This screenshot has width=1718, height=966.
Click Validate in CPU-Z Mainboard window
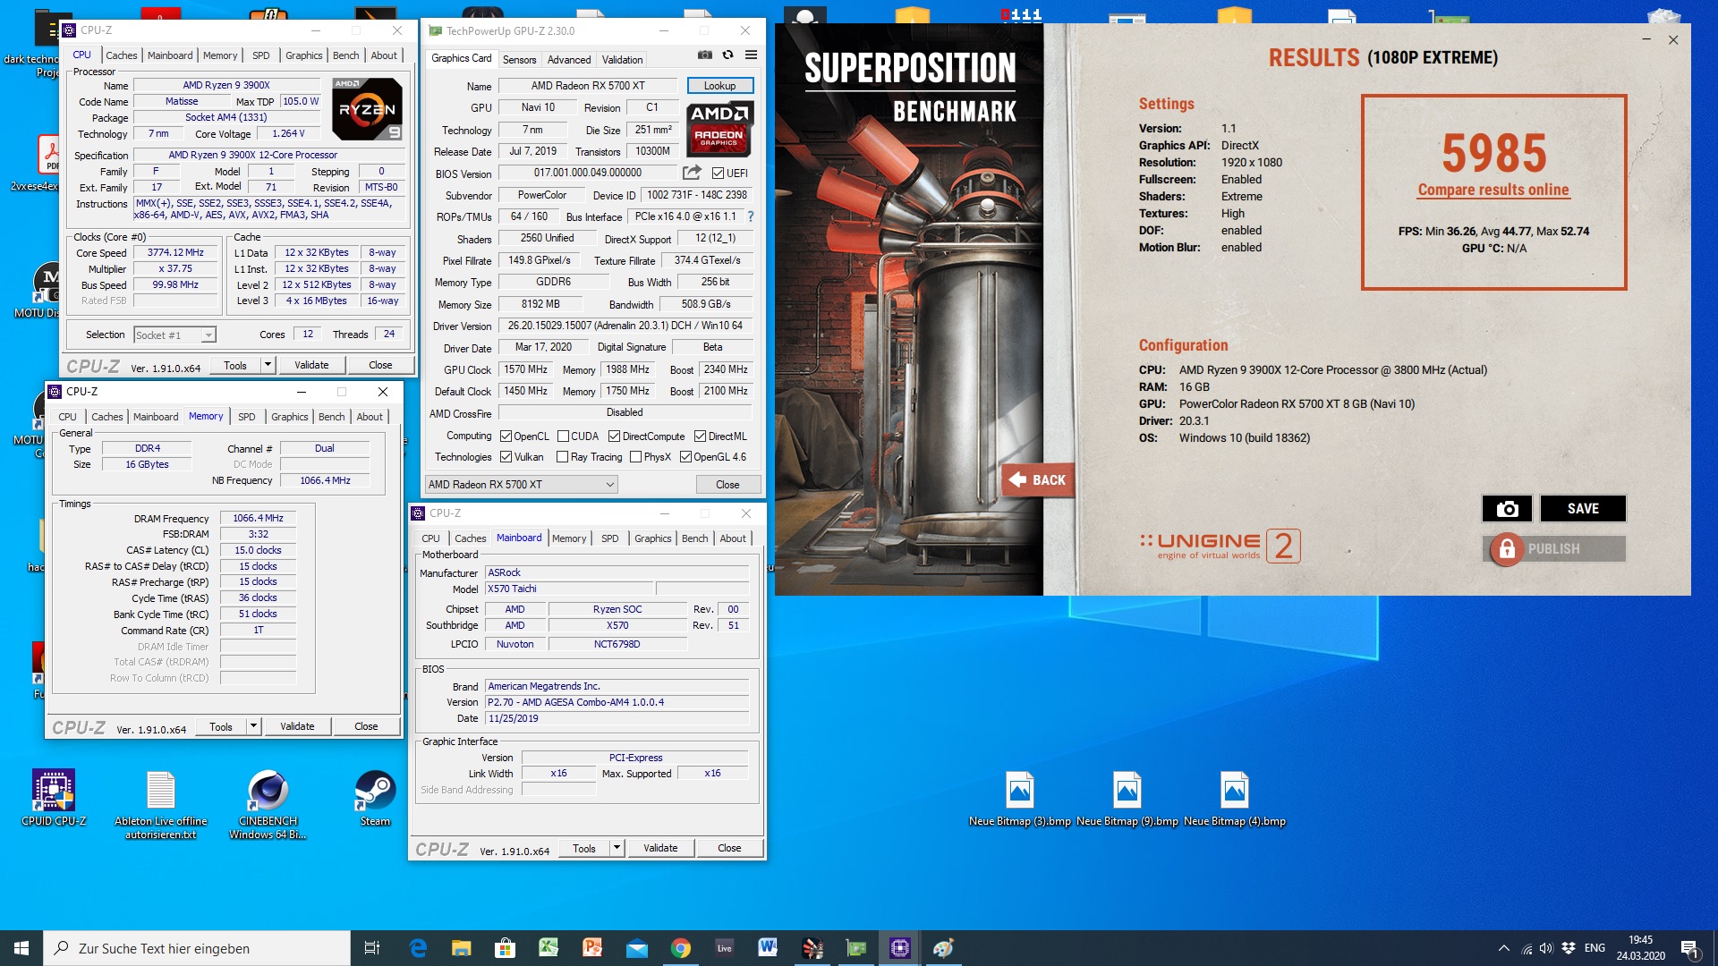660,848
